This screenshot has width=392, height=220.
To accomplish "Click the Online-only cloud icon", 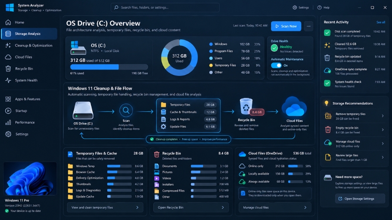I will (242, 166).
